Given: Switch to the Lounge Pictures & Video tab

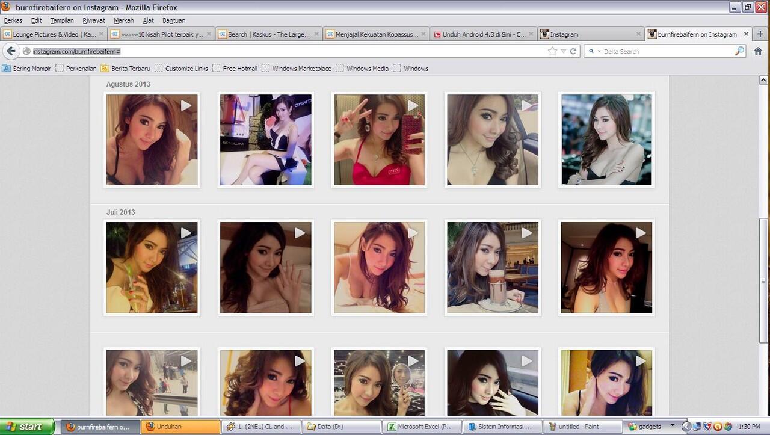Looking at the screenshot, I should (53, 34).
